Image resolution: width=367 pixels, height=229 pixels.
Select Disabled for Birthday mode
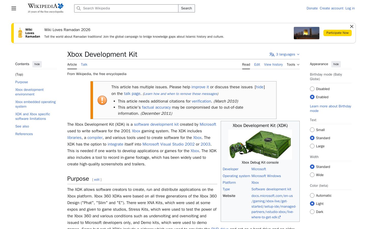pos(312,89)
